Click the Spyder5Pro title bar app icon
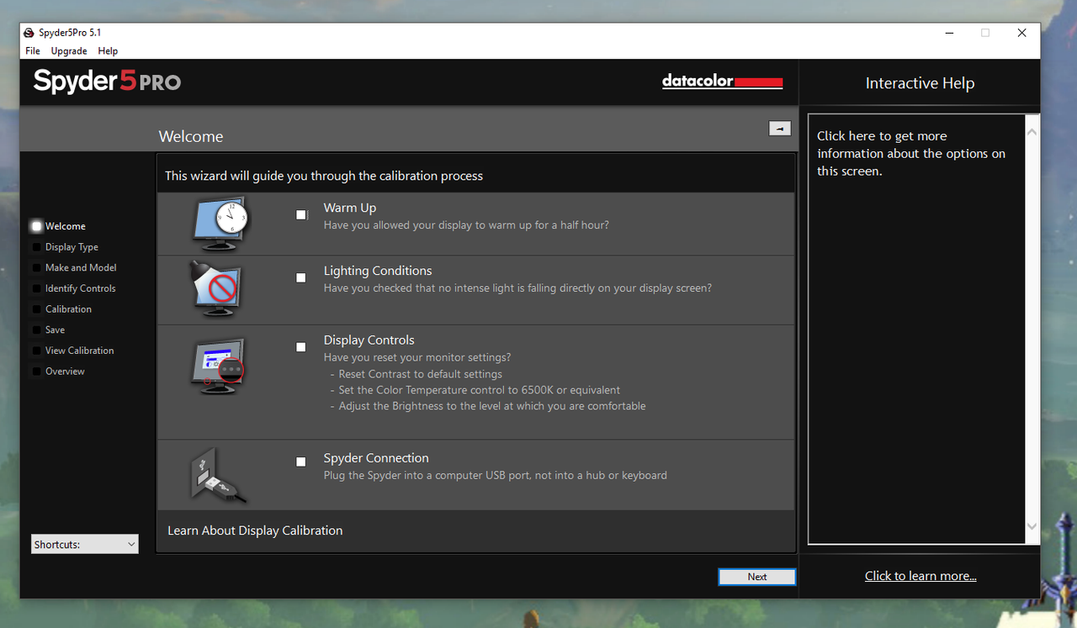 [x=29, y=33]
